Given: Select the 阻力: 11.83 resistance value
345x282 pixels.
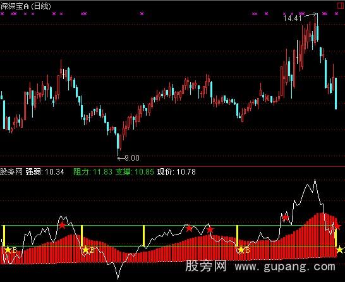Looking at the screenshot, I should [x=93, y=172].
